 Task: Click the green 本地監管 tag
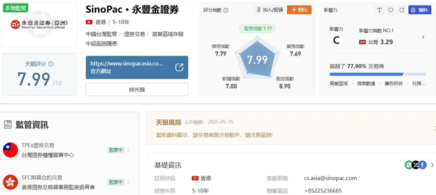pyautogui.click(x=16, y=8)
